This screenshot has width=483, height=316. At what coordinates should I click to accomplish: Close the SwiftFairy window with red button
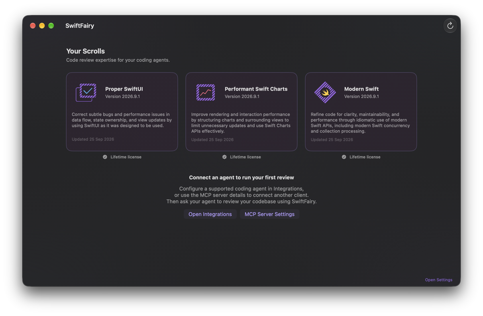(33, 26)
